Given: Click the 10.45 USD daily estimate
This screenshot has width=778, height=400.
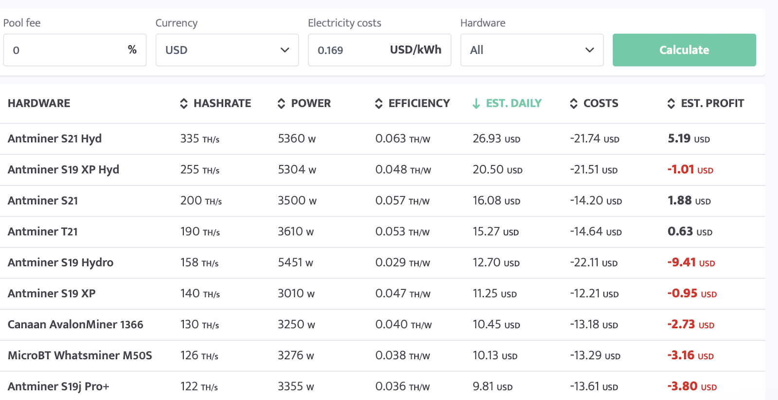Looking at the screenshot, I should click(x=496, y=325).
